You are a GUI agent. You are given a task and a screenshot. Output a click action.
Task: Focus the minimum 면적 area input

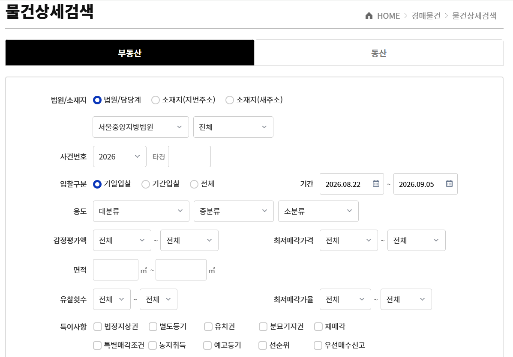pos(116,270)
